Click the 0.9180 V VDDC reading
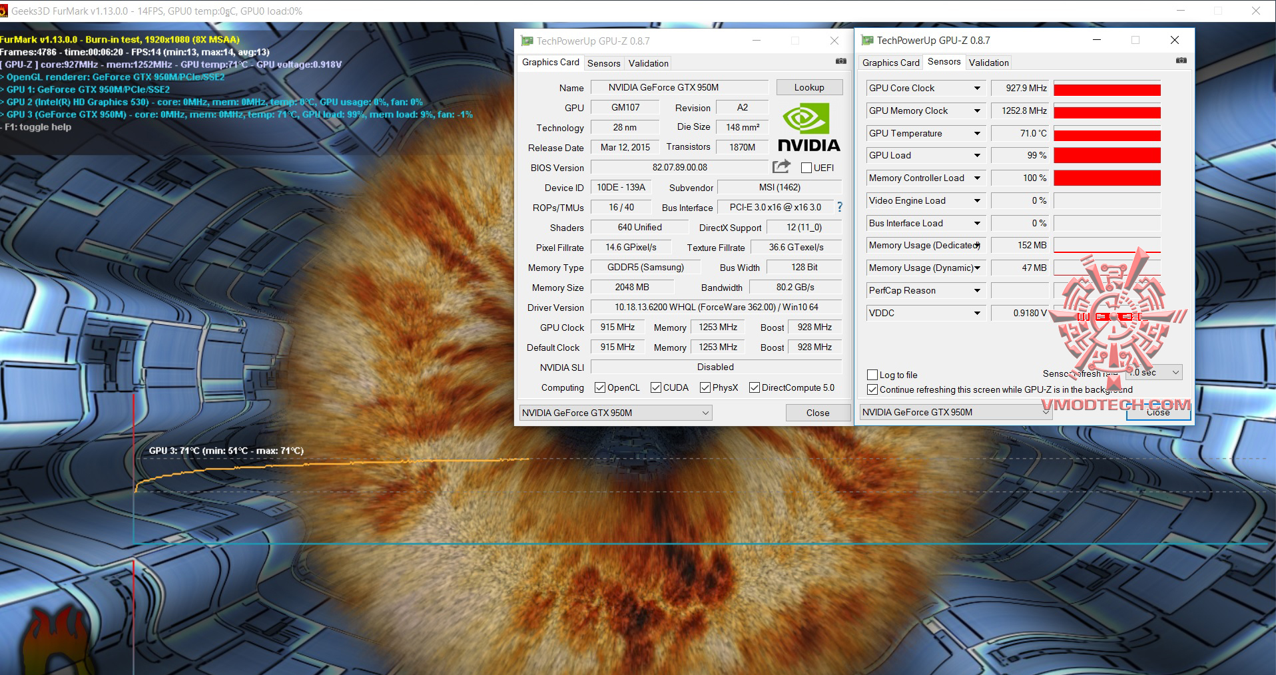This screenshot has height=675, width=1276. point(1020,313)
